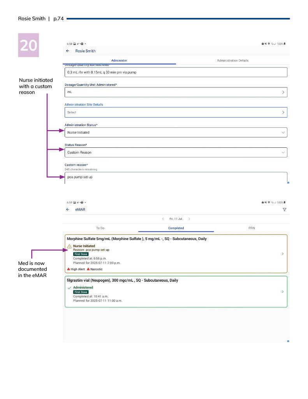
Task: Open filgrastim vial entry details chevron
Action: click(283, 291)
